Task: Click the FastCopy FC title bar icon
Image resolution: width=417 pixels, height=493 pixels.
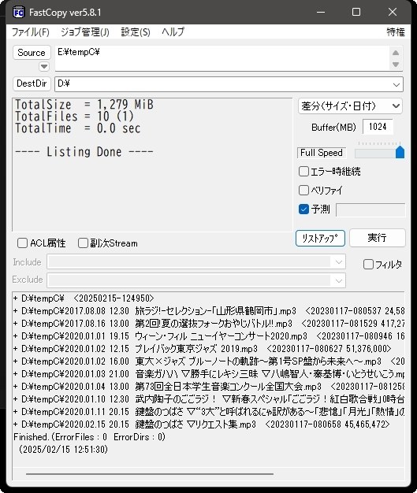Action: tap(19, 13)
